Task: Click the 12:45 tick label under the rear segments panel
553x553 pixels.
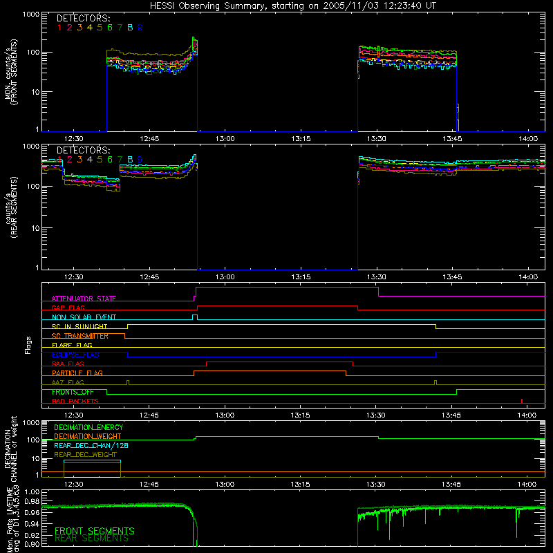Action: click(x=149, y=277)
